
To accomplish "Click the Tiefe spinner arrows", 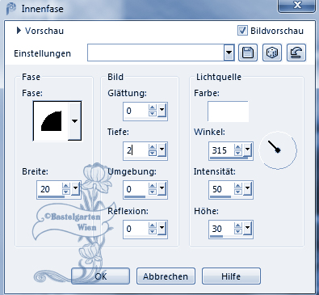I will click(x=153, y=150).
